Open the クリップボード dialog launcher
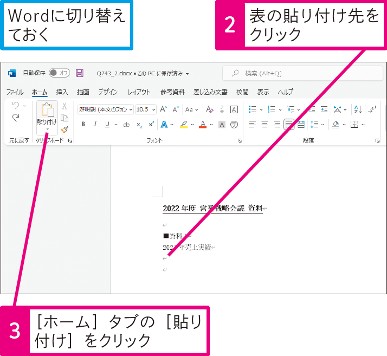This screenshot has height=356, width=387. click(70, 141)
